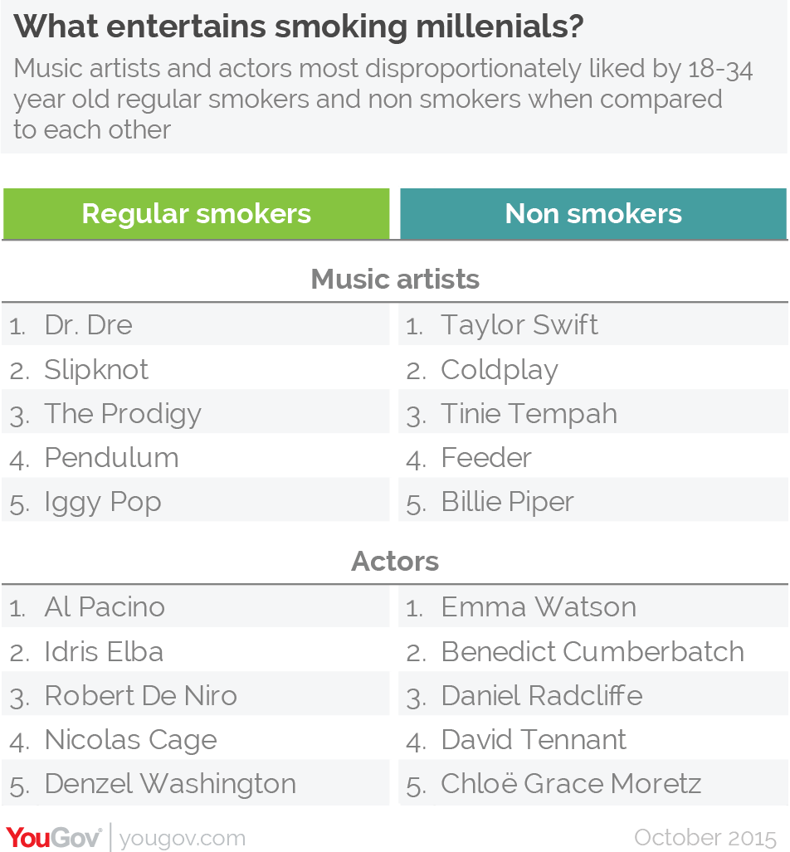This screenshot has height=852, width=790.
Task: Open the yougov.com link
Action: coord(182,839)
